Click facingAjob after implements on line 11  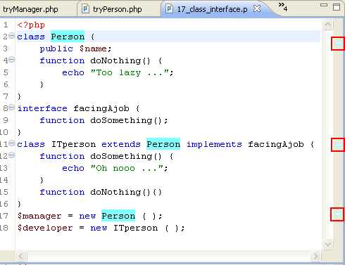(276, 144)
